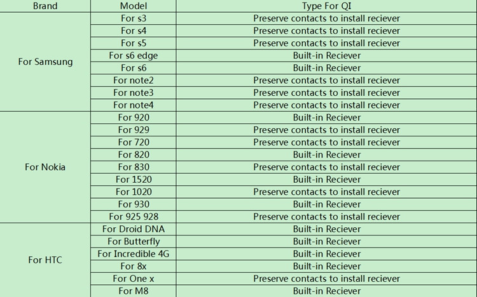Click Preserve contacts text beside For s5
The width and height of the screenshot is (477, 297).
(x=326, y=43)
